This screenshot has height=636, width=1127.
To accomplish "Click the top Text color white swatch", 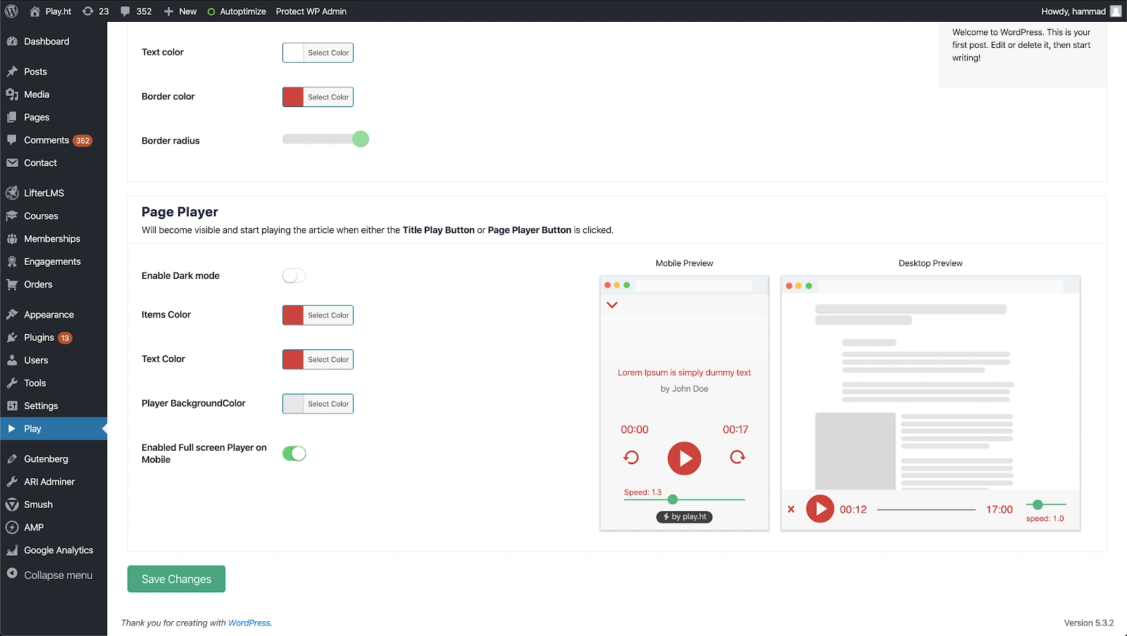I will [293, 53].
